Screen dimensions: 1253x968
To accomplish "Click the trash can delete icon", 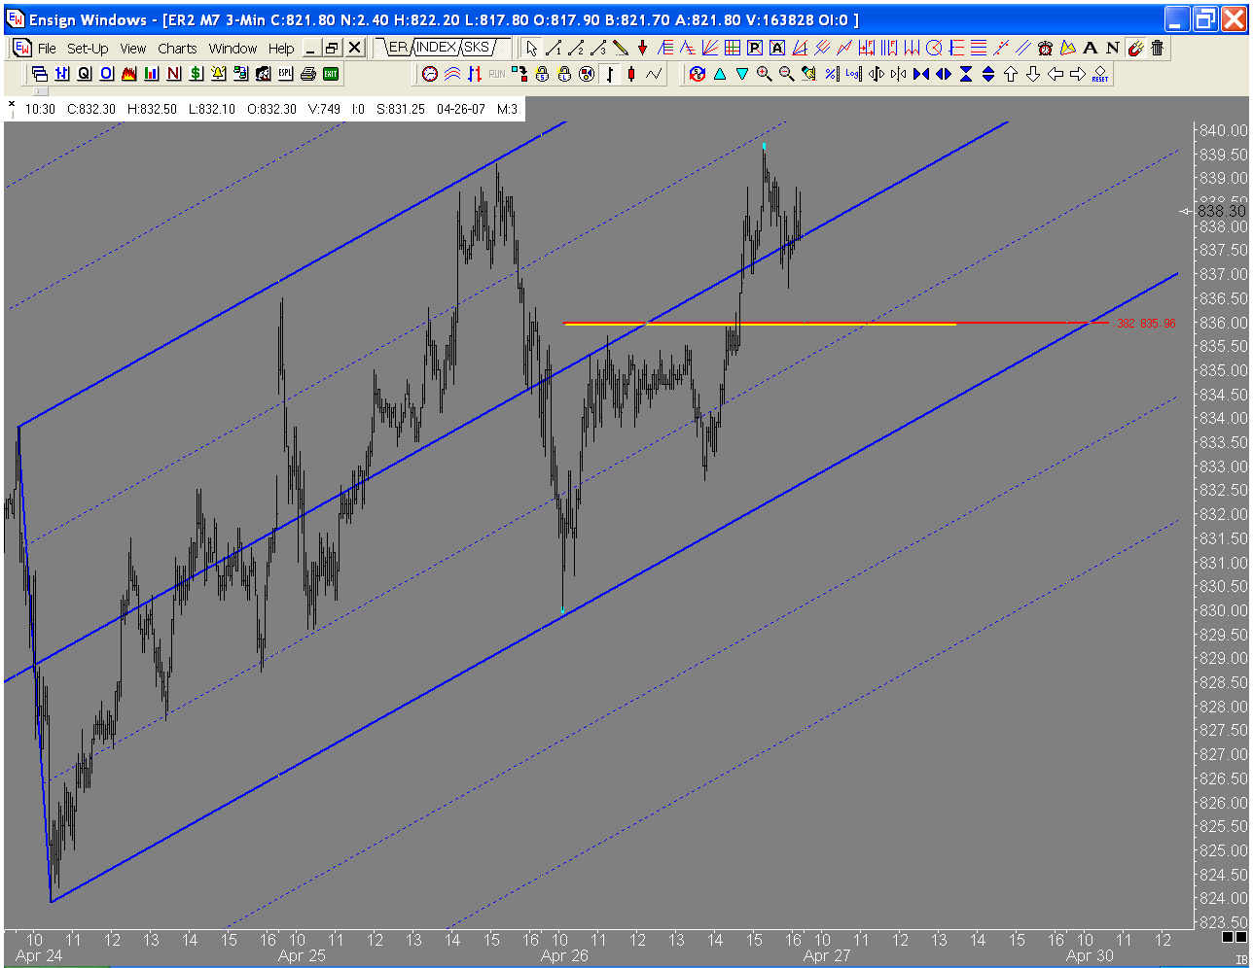I will click(1157, 48).
